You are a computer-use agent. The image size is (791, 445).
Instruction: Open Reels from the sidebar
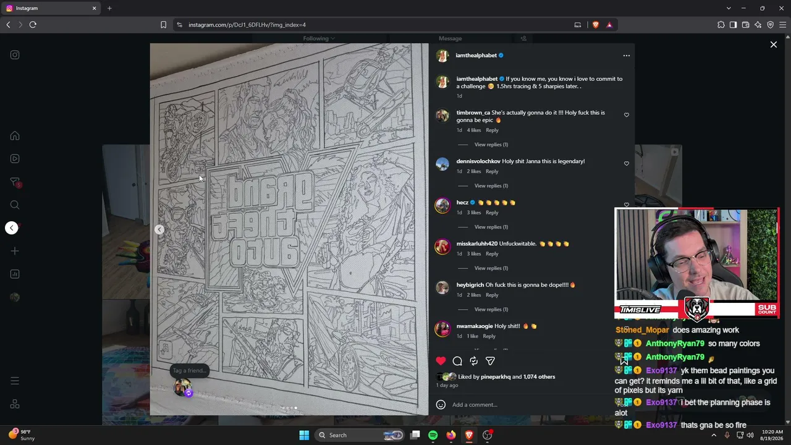[15, 159]
